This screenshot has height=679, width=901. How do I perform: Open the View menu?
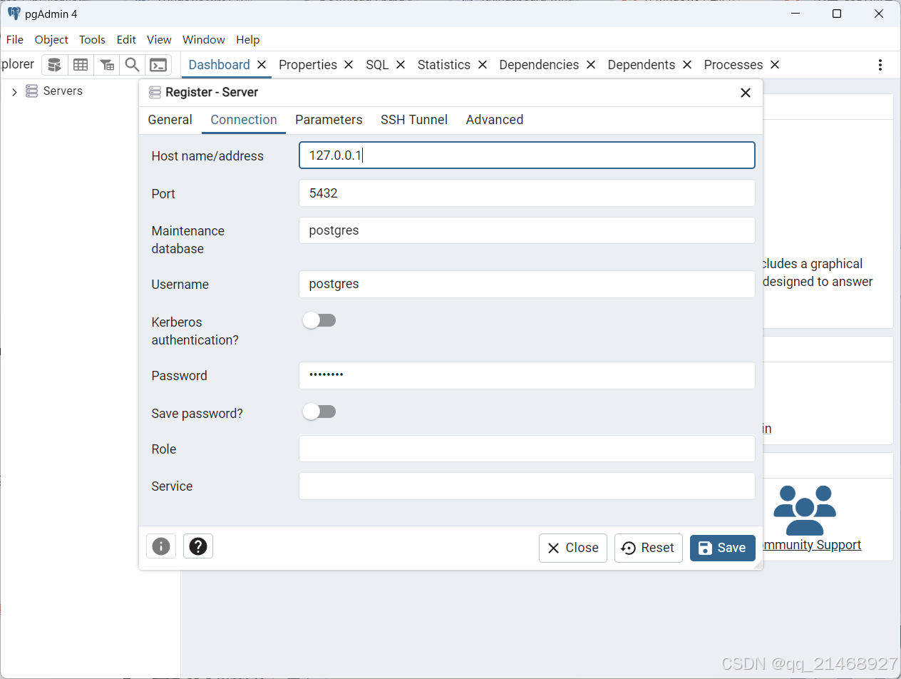(x=159, y=40)
